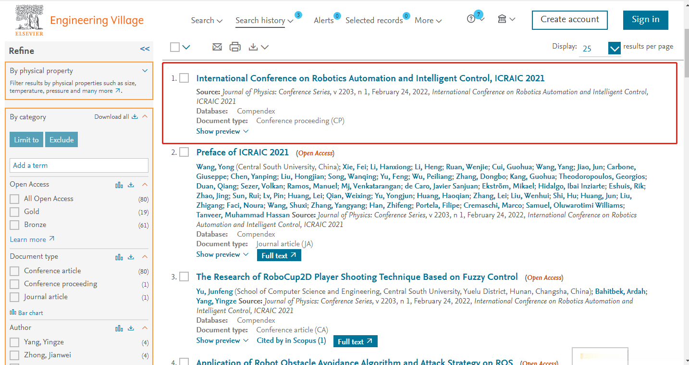Screen dimensions: 689x365
Task: Email the selected records via envelope icon
Action: point(217,47)
